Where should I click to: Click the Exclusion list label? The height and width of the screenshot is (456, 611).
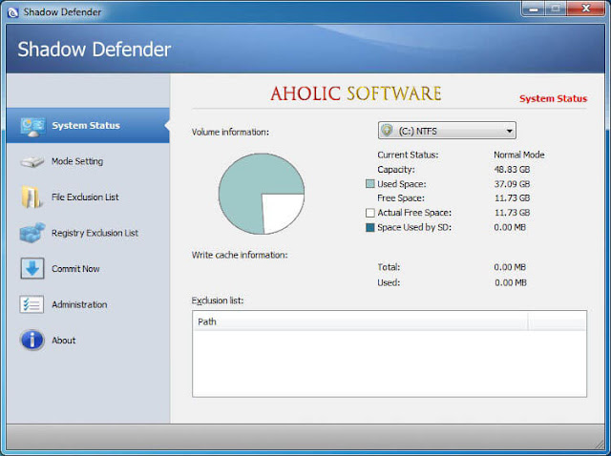coord(218,301)
